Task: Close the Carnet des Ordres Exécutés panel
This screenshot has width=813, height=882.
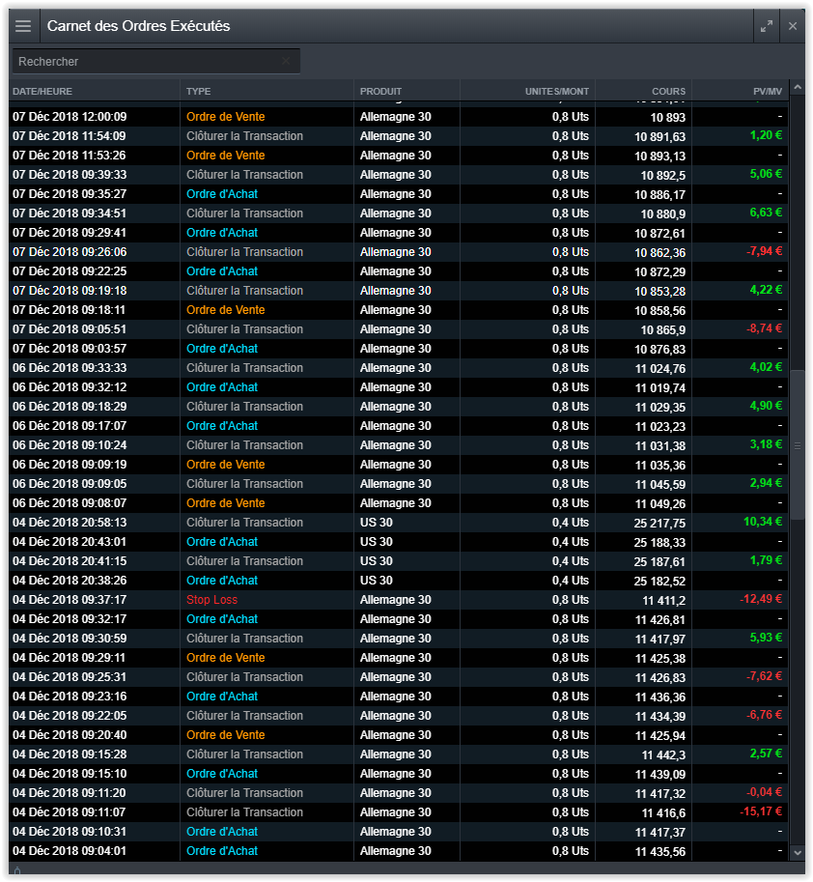Action: coord(793,26)
